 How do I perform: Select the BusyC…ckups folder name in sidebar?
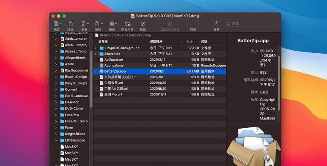(76, 83)
